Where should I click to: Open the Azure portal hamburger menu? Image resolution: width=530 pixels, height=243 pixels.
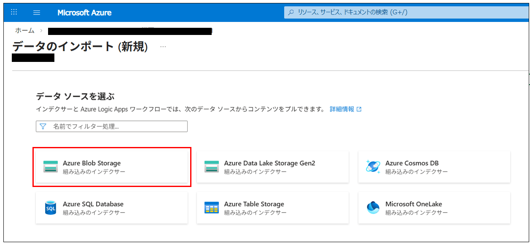(37, 13)
